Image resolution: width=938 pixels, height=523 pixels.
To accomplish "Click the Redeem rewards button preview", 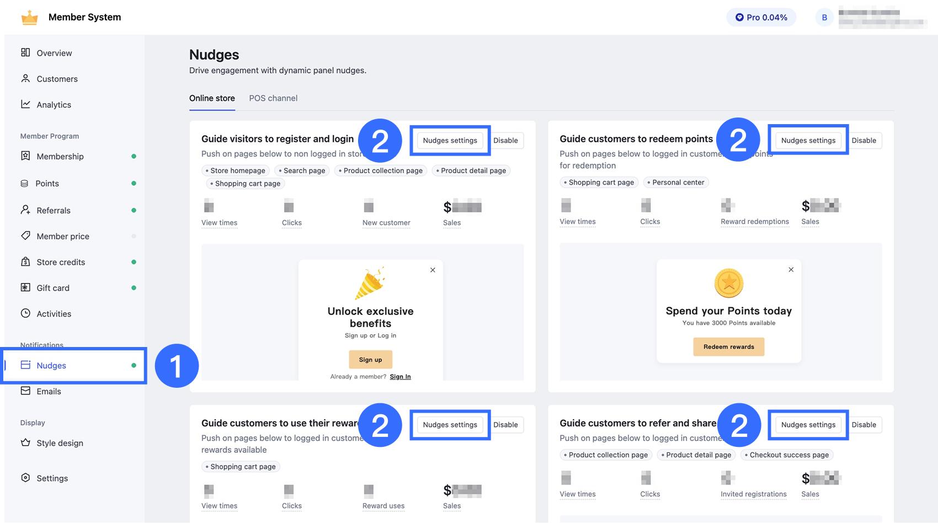I will pyautogui.click(x=728, y=347).
